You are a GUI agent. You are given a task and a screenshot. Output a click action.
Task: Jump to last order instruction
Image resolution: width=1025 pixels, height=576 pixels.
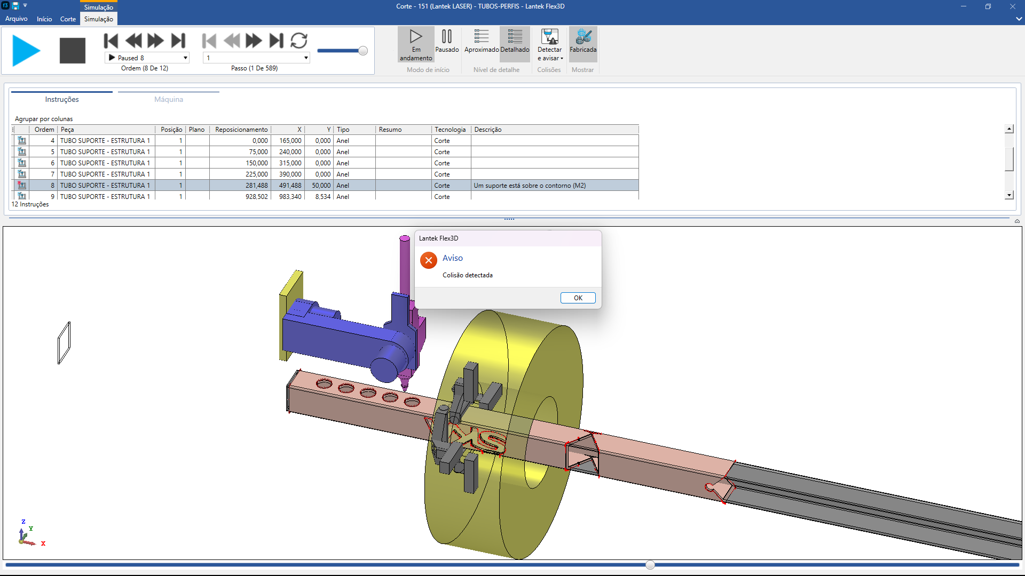[178, 41]
